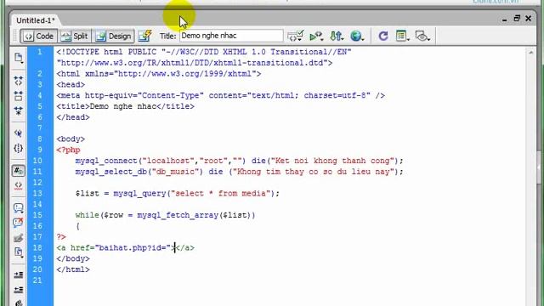Toggle Highlight Invalid Code icon
Screen dimensions: 544x306
[19, 185]
